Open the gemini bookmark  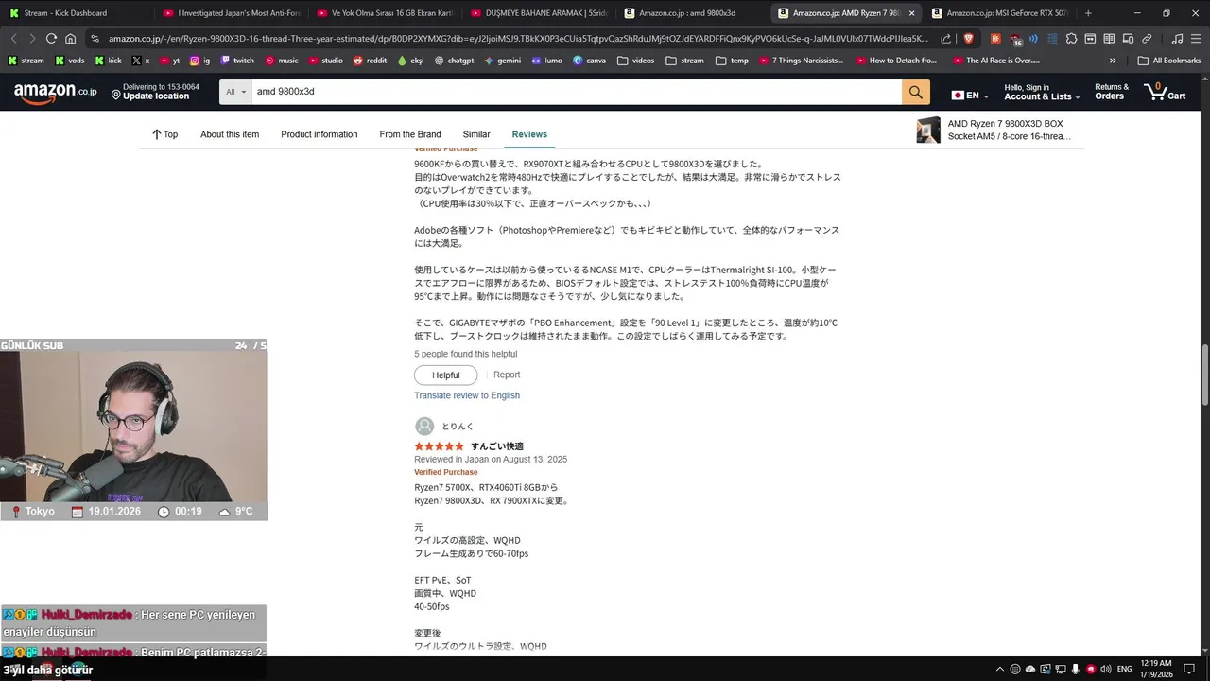point(502,61)
